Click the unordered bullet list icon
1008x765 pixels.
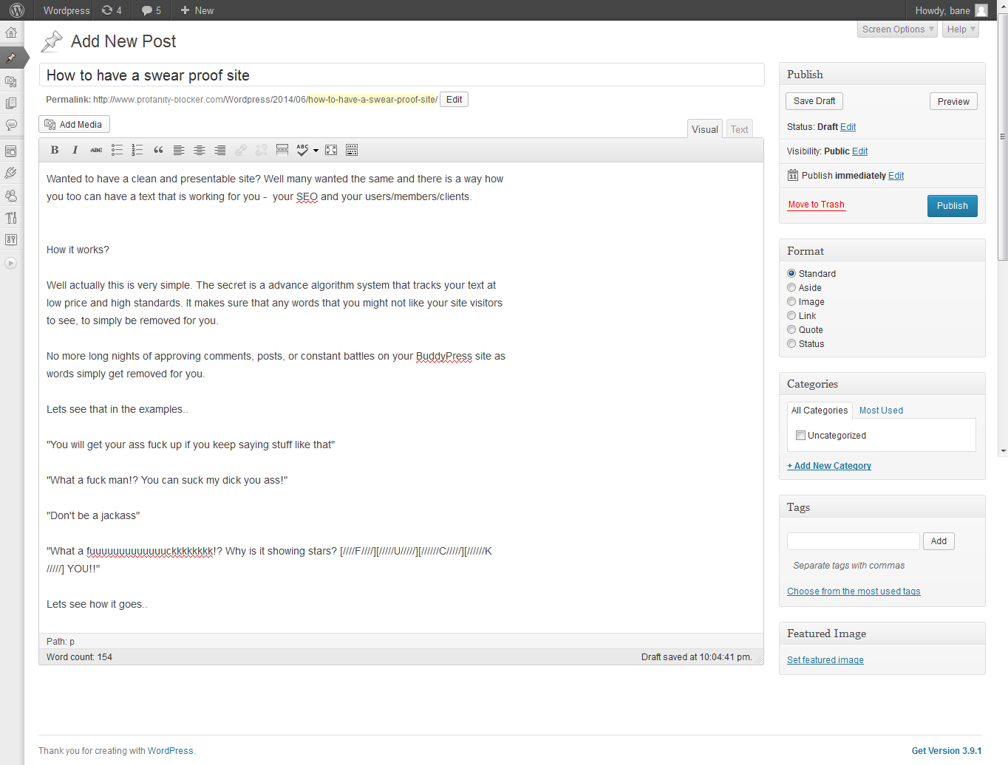117,150
